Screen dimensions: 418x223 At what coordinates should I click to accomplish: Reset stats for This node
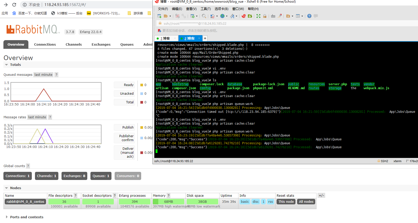pyautogui.click(x=286, y=201)
